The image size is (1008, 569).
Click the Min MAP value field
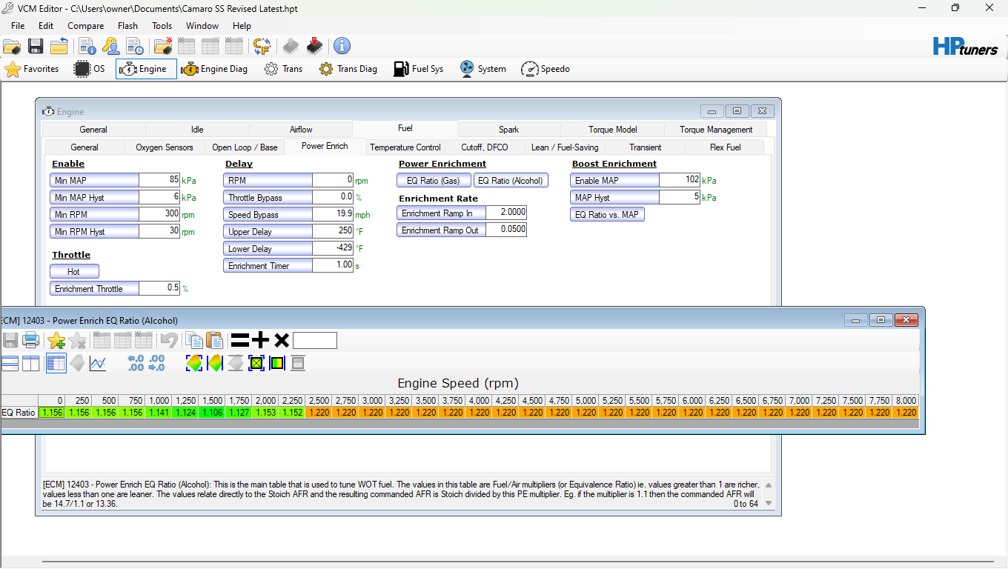coord(159,180)
